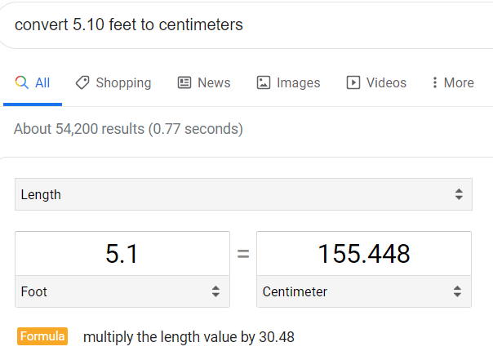The image size is (493, 351).
Task: Click the results count text
Action: click(x=128, y=129)
